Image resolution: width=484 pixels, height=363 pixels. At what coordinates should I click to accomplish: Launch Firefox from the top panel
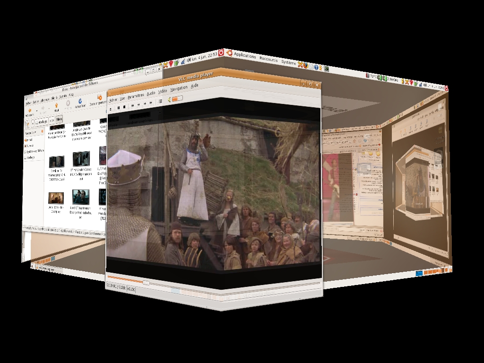click(306, 65)
